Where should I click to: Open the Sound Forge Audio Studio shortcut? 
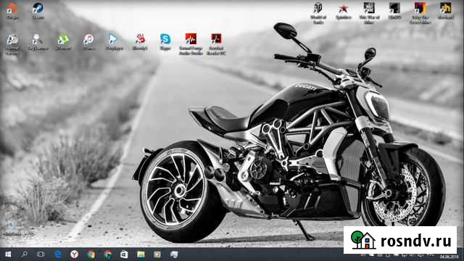point(191,44)
